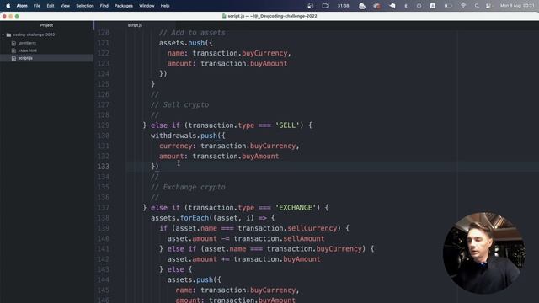Open the Wi-Fi menu
Viewport: 539px width, 303px height.
(x=463, y=6)
